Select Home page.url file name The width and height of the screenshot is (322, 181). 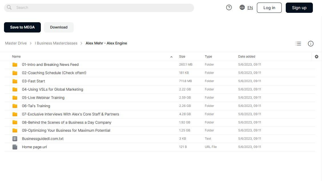point(35,147)
